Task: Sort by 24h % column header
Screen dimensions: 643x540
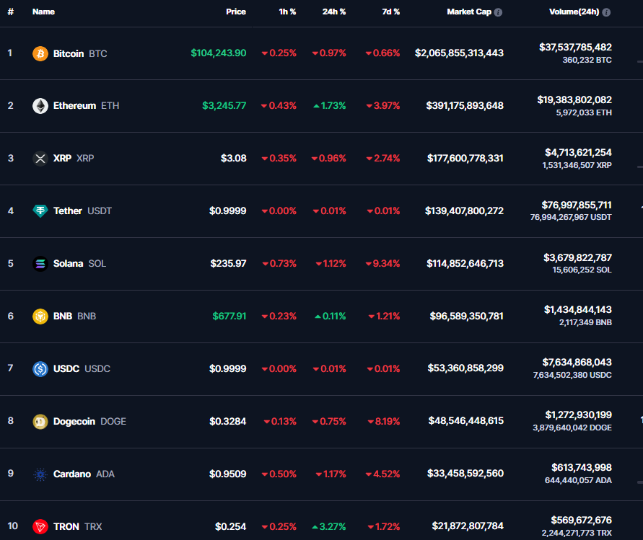Action: pos(333,12)
